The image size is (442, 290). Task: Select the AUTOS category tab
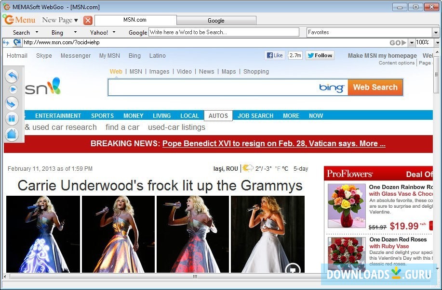click(x=218, y=115)
